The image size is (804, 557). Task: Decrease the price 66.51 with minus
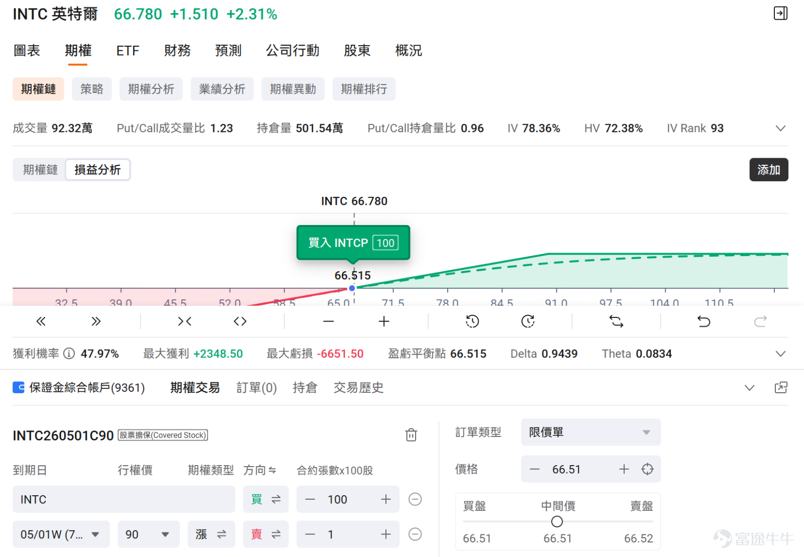pos(535,469)
